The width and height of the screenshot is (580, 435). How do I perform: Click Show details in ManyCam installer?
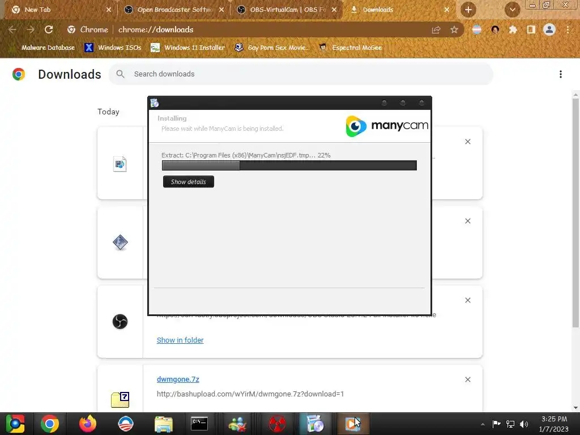coord(188,182)
